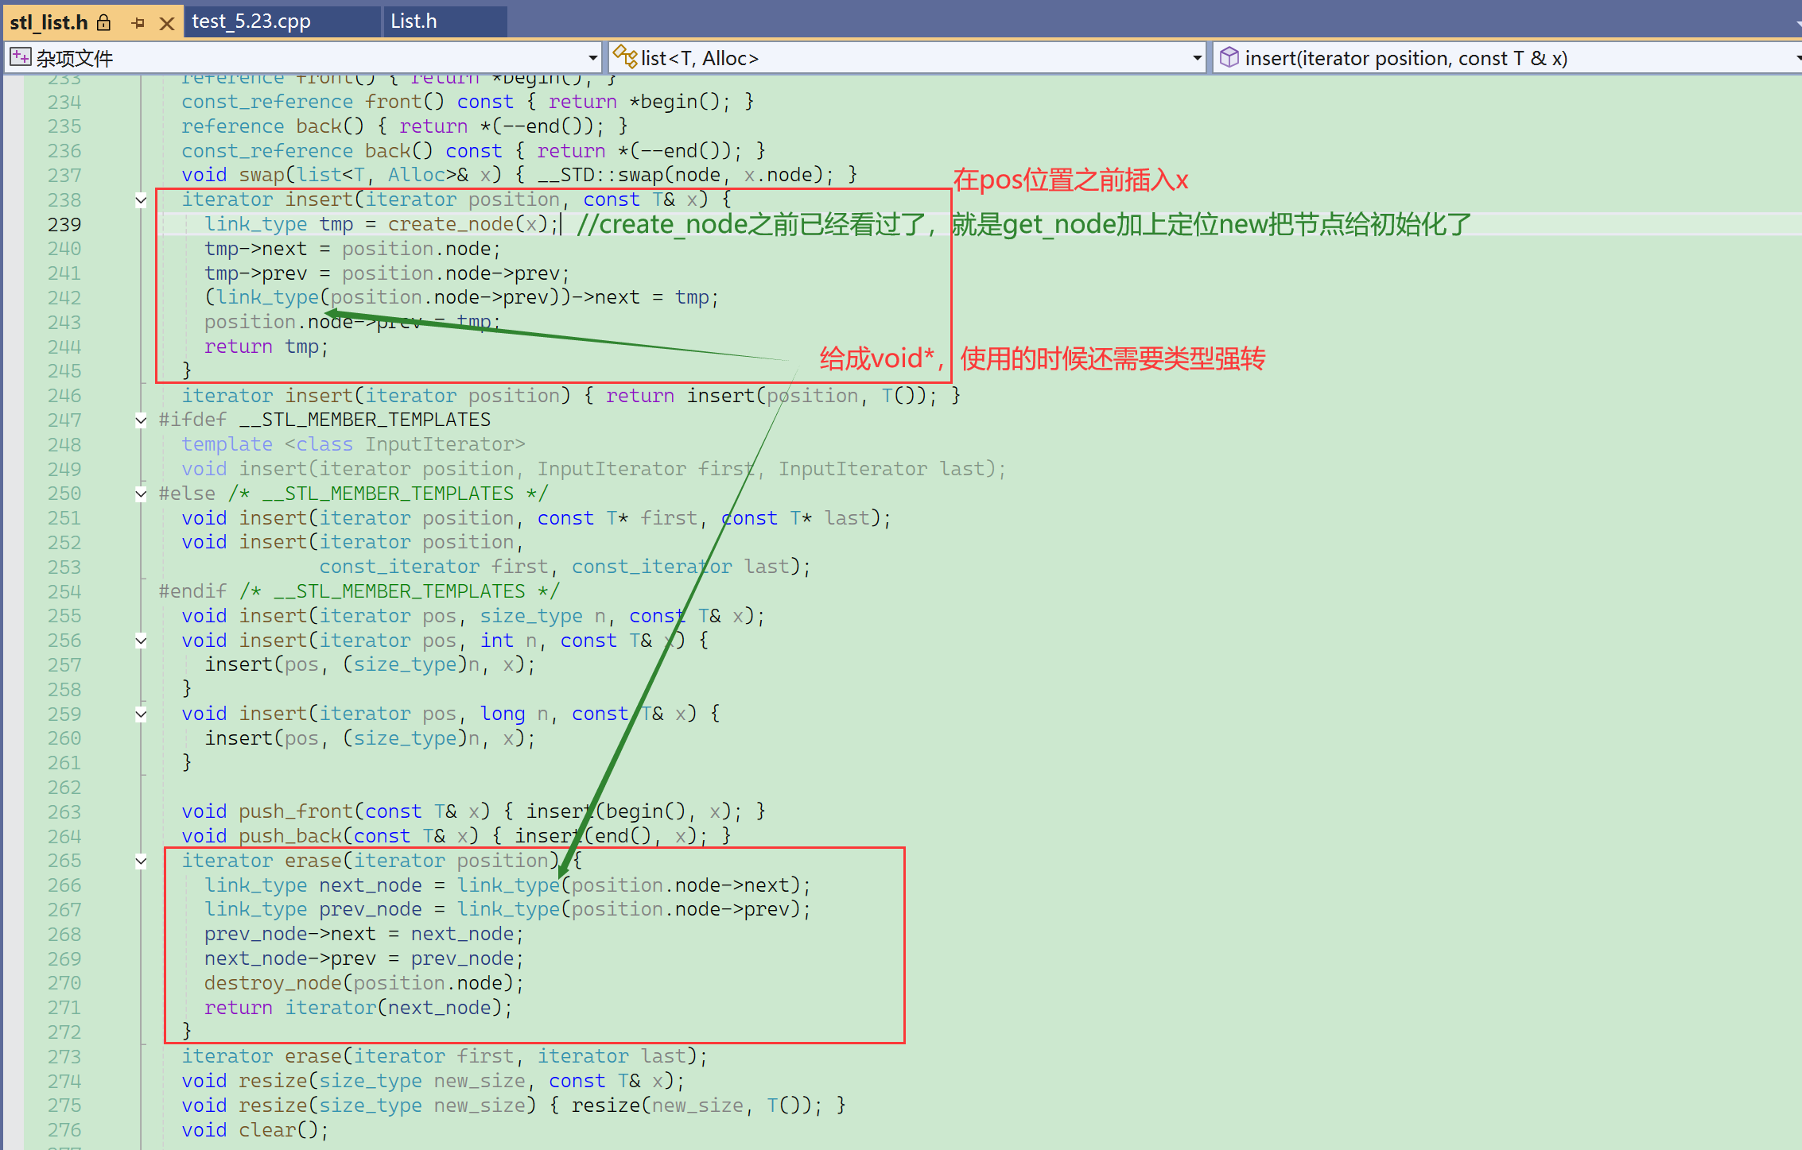Image resolution: width=1802 pixels, height=1150 pixels.
Task: Close the stl_list.h tab
Action: pos(166,23)
